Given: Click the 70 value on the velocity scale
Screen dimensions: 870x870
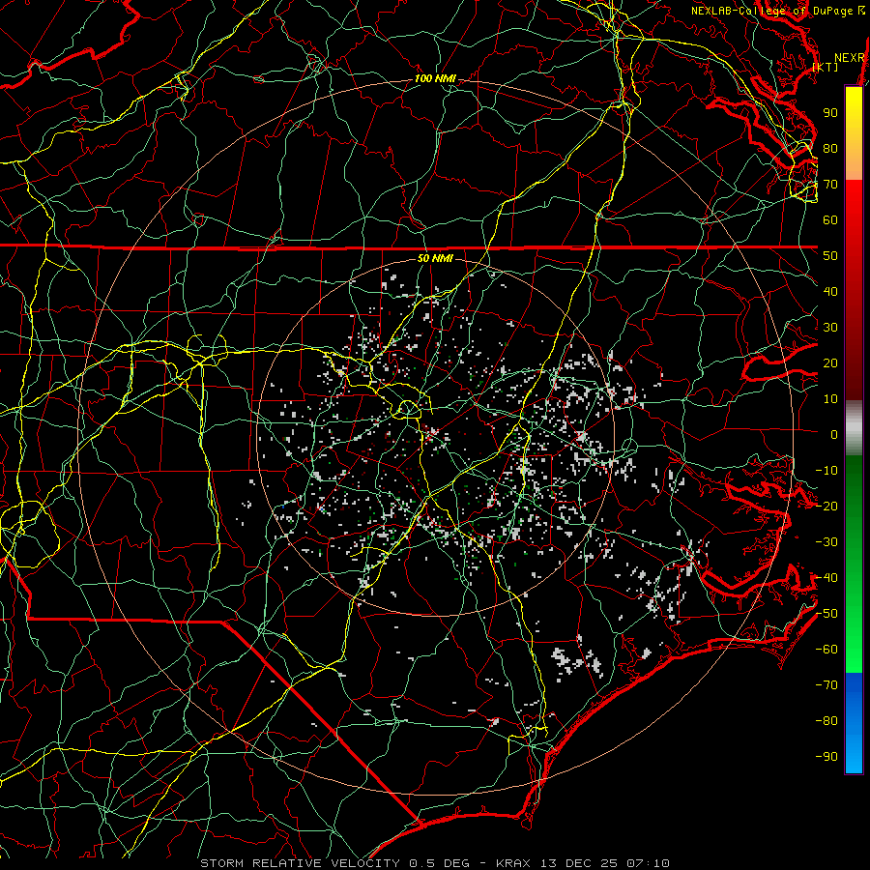Looking at the screenshot, I should [830, 185].
